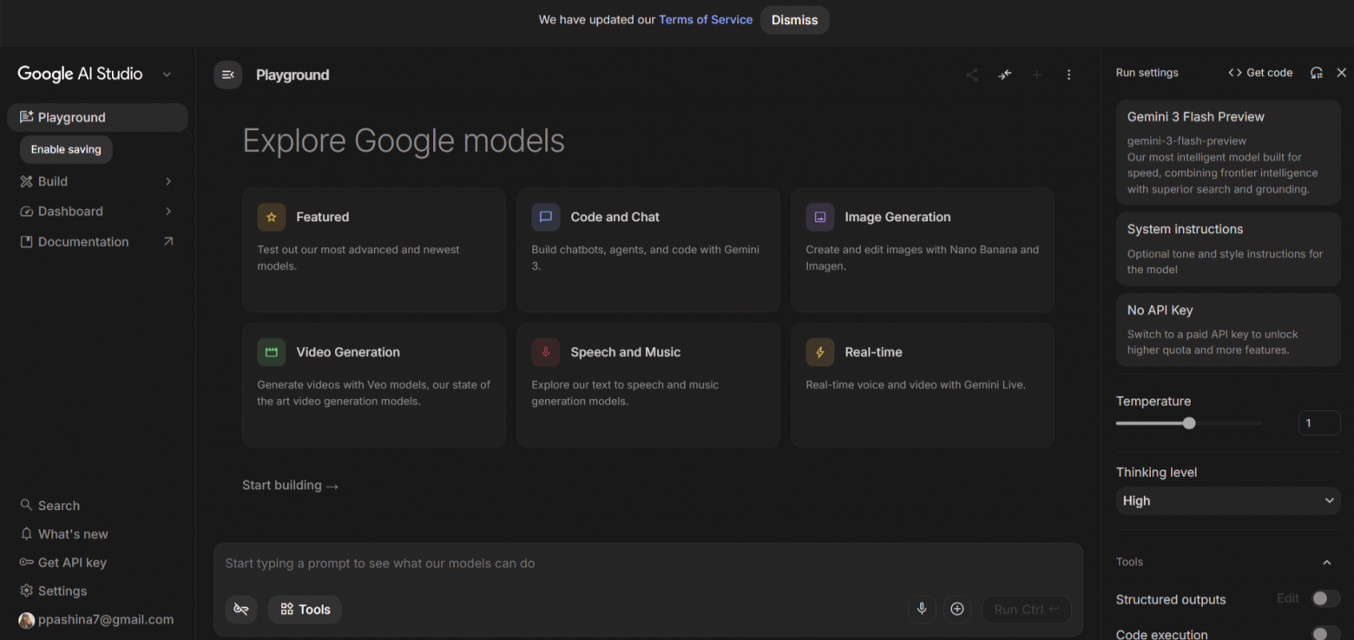Open the three-dot more options menu
The image size is (1354, 640).
click(x=1068, y=75)
